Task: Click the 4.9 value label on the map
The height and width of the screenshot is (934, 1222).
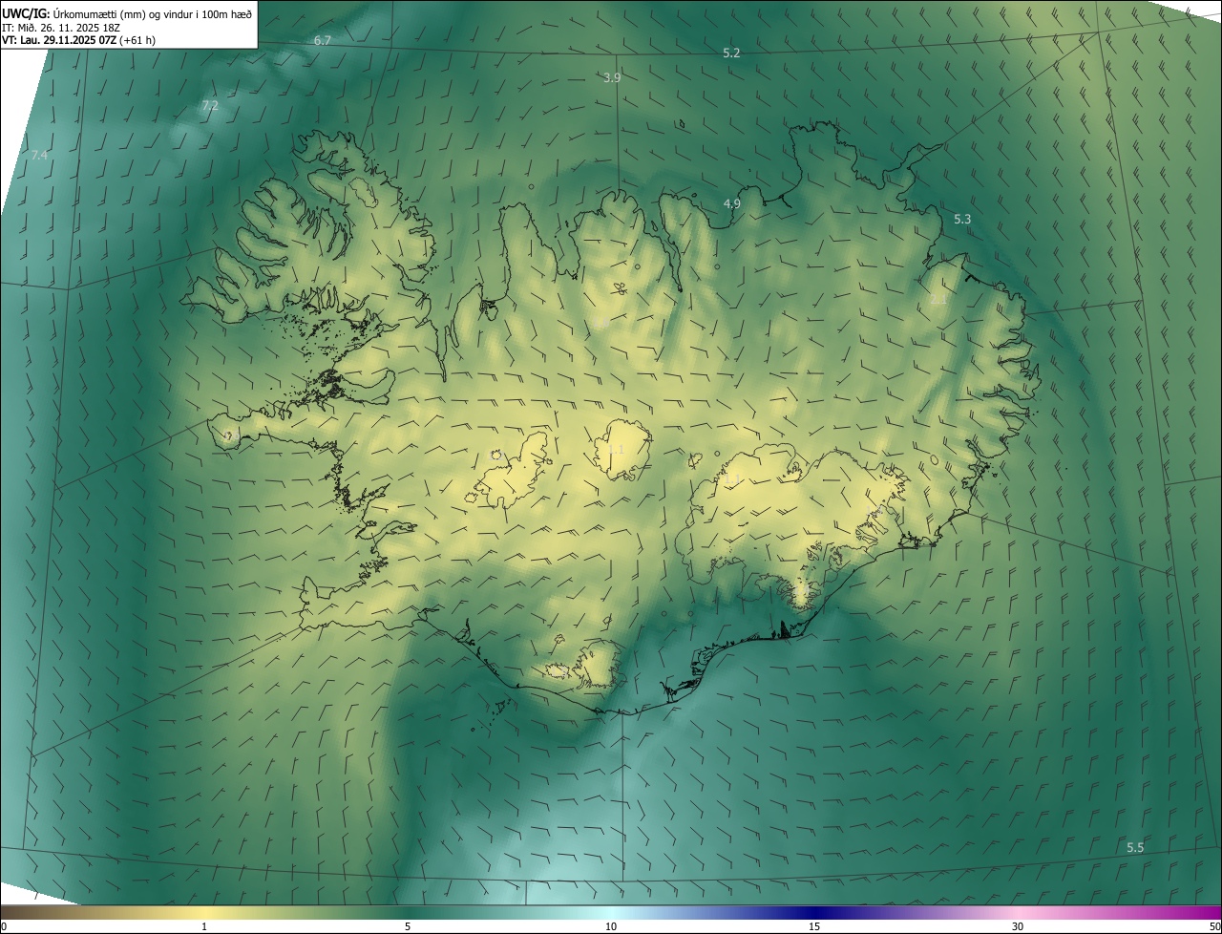Action: click(x=732, y=204)
